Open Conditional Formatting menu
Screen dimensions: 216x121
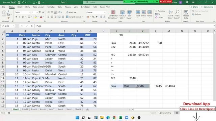(113, 14)
